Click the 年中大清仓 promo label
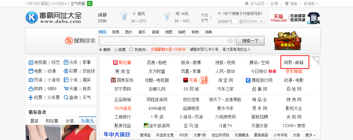The height and width of the screenshot is (140, 353). click(117, 135)
